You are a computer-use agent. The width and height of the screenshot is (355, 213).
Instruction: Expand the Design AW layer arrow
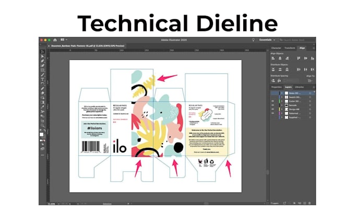pyautogui.click(x=282, y=109)
